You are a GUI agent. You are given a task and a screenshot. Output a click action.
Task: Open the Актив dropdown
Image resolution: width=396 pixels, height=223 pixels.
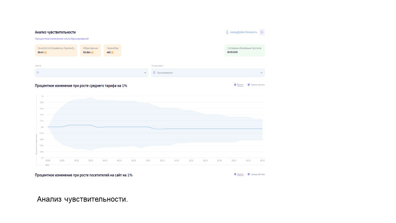(92, 72)
